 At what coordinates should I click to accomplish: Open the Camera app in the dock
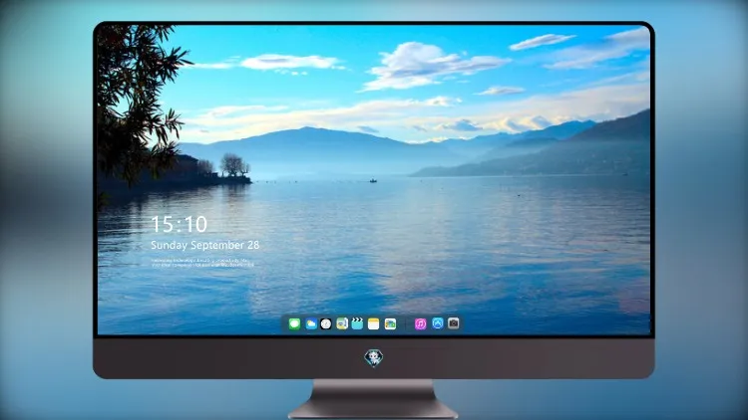pos(454,323)
